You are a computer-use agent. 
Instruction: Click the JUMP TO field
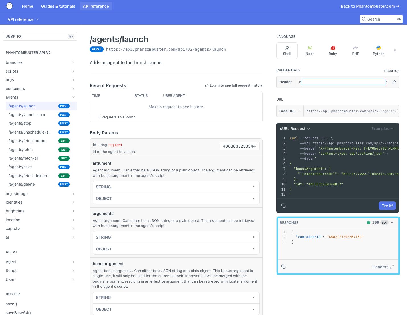40,36
